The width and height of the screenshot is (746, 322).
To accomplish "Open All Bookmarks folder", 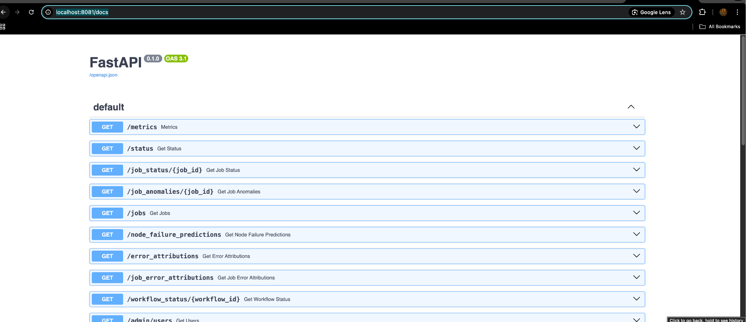I will (x=720, y=27).
